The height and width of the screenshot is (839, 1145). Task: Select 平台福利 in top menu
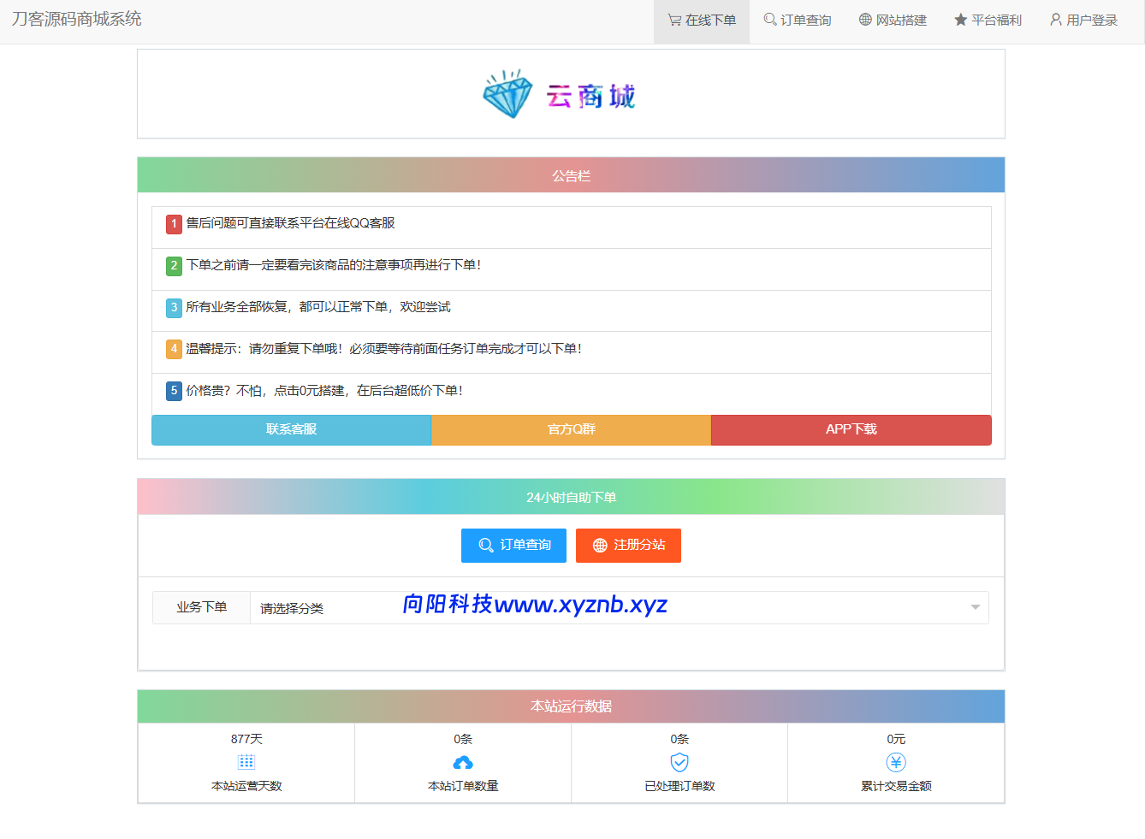coord(988,21)
